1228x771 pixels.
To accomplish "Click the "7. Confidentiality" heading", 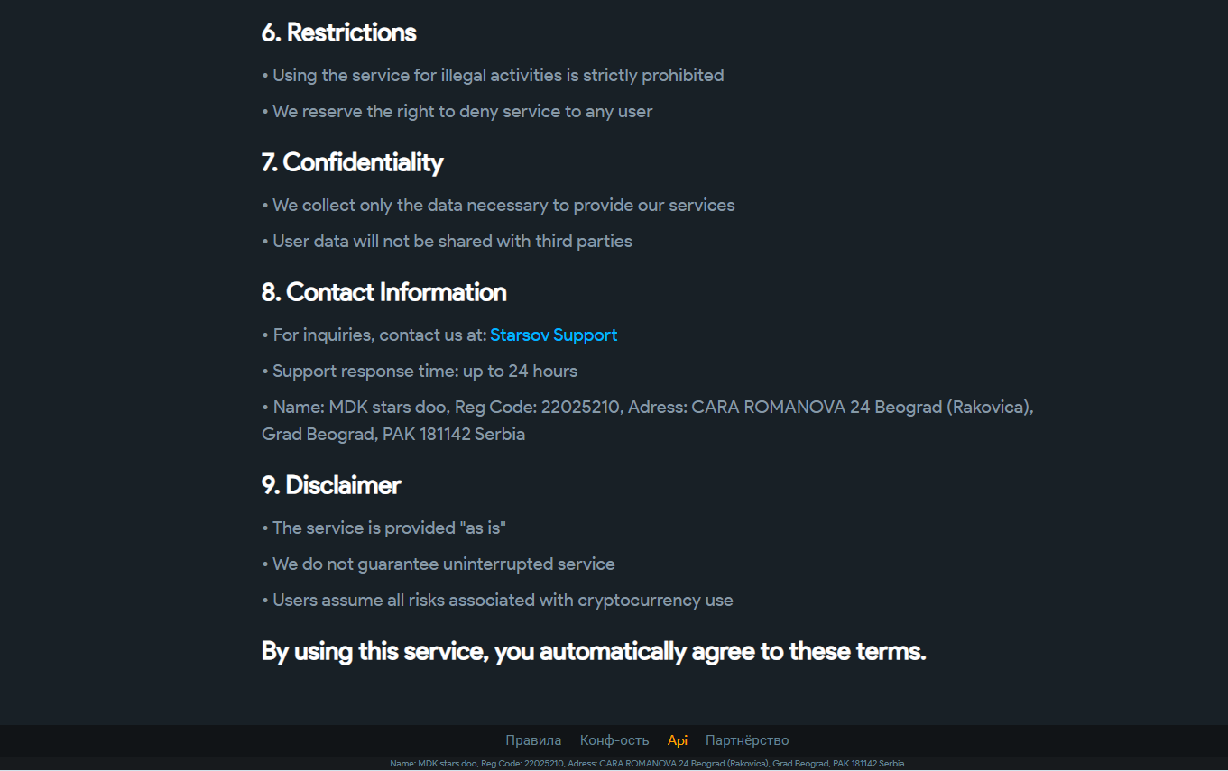I will [352, 163].
